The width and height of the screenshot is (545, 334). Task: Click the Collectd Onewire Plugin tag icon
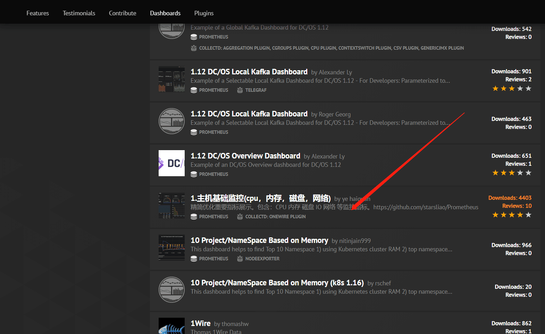tap(240, 217)
